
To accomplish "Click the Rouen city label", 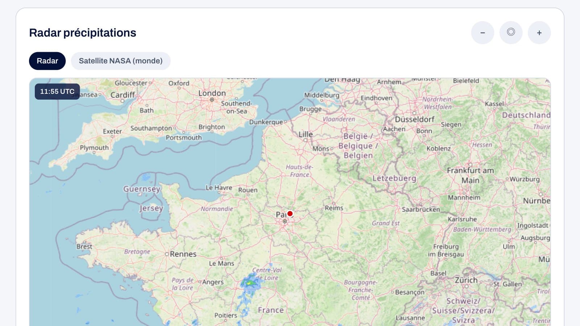I will click(x=248, y=190).
